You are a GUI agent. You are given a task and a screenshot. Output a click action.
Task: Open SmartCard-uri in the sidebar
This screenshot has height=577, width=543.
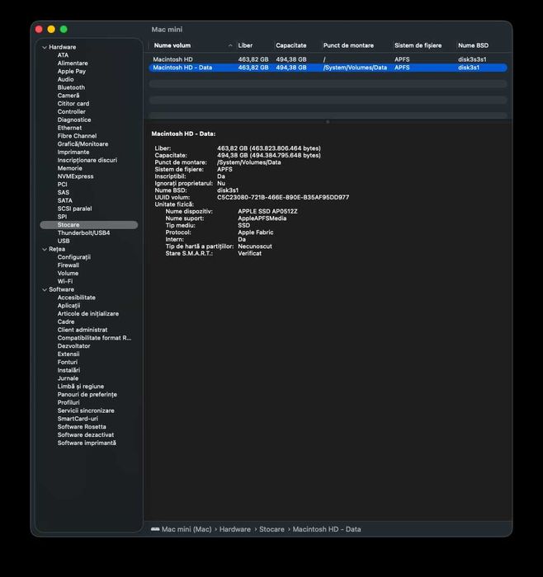point(78,420)
